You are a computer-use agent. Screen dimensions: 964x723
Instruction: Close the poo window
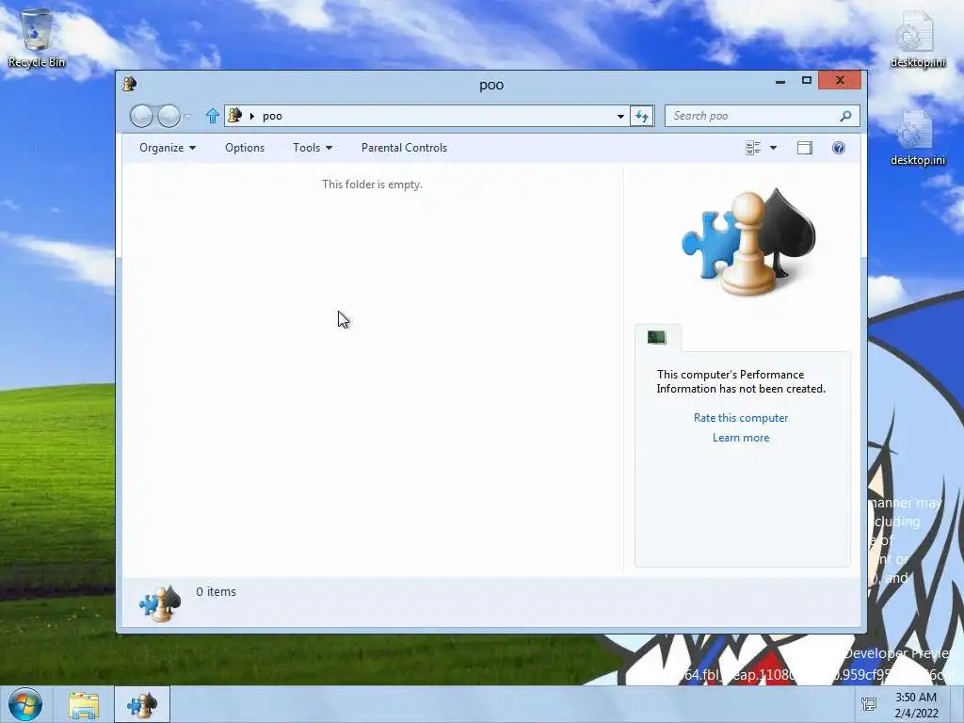839,81
